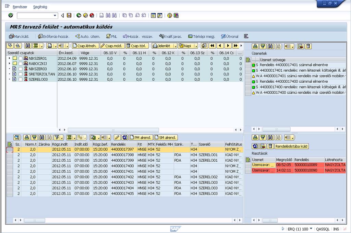Click the Refresh icon beside PM alrend.

[125, 138]
